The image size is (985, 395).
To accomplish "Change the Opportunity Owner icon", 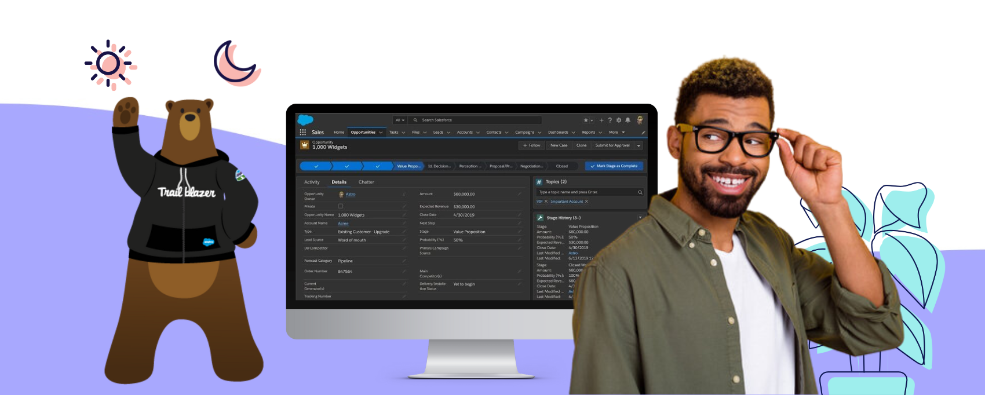I will click(x=404, y=194).
